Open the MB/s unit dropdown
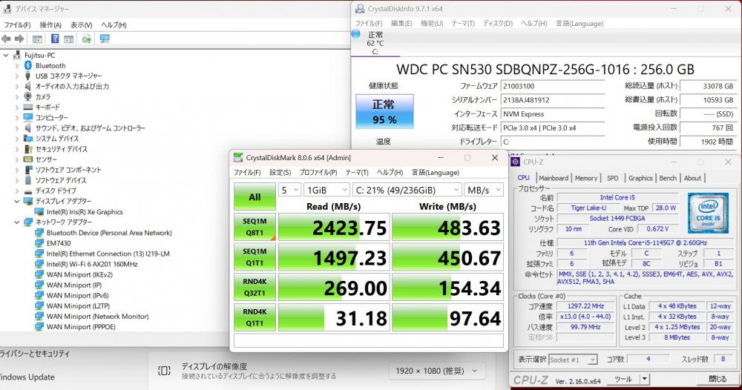Screen dimensions: 742x390 click(x=484, y=190)
